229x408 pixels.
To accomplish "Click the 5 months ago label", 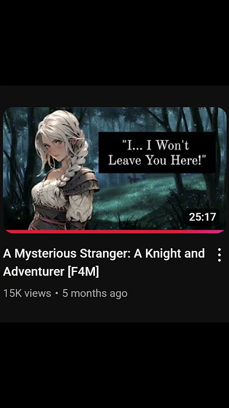I will pyautogui.click(x=95, y=294).
